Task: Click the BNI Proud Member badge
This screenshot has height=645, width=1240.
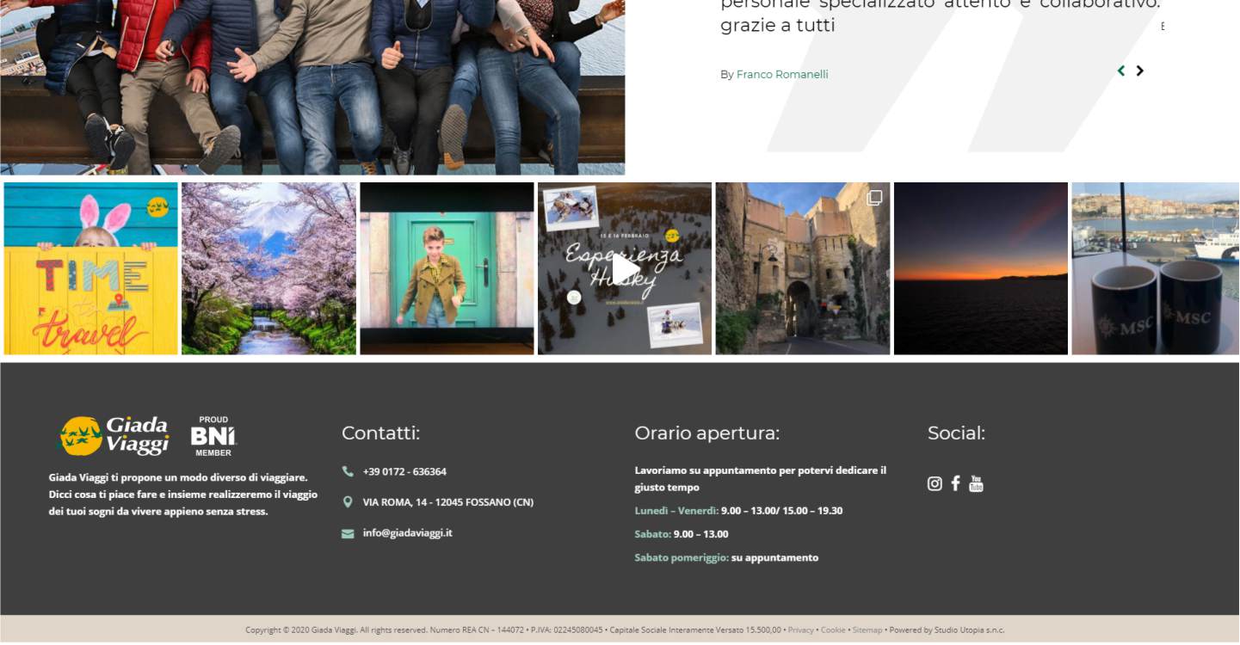Action: click(213, 436)
